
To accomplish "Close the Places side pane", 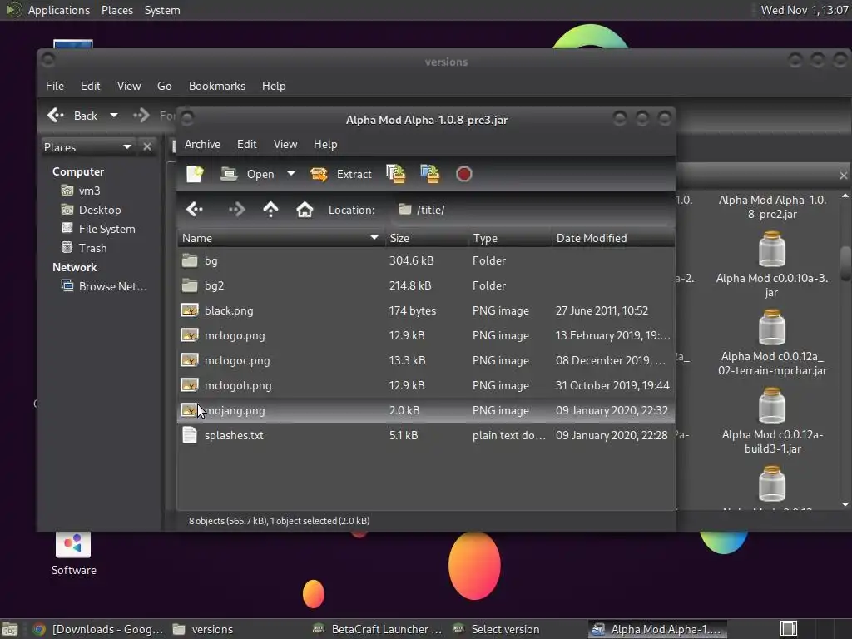I will point(146,146).
